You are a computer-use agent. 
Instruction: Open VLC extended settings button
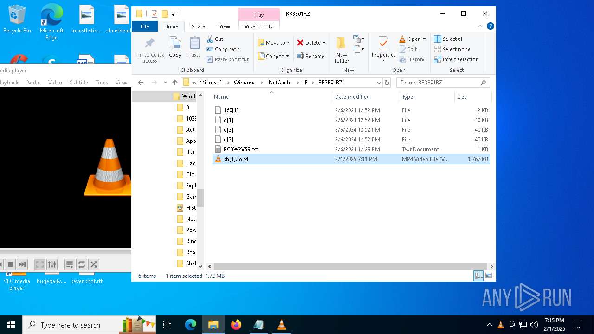pos(52,264)
